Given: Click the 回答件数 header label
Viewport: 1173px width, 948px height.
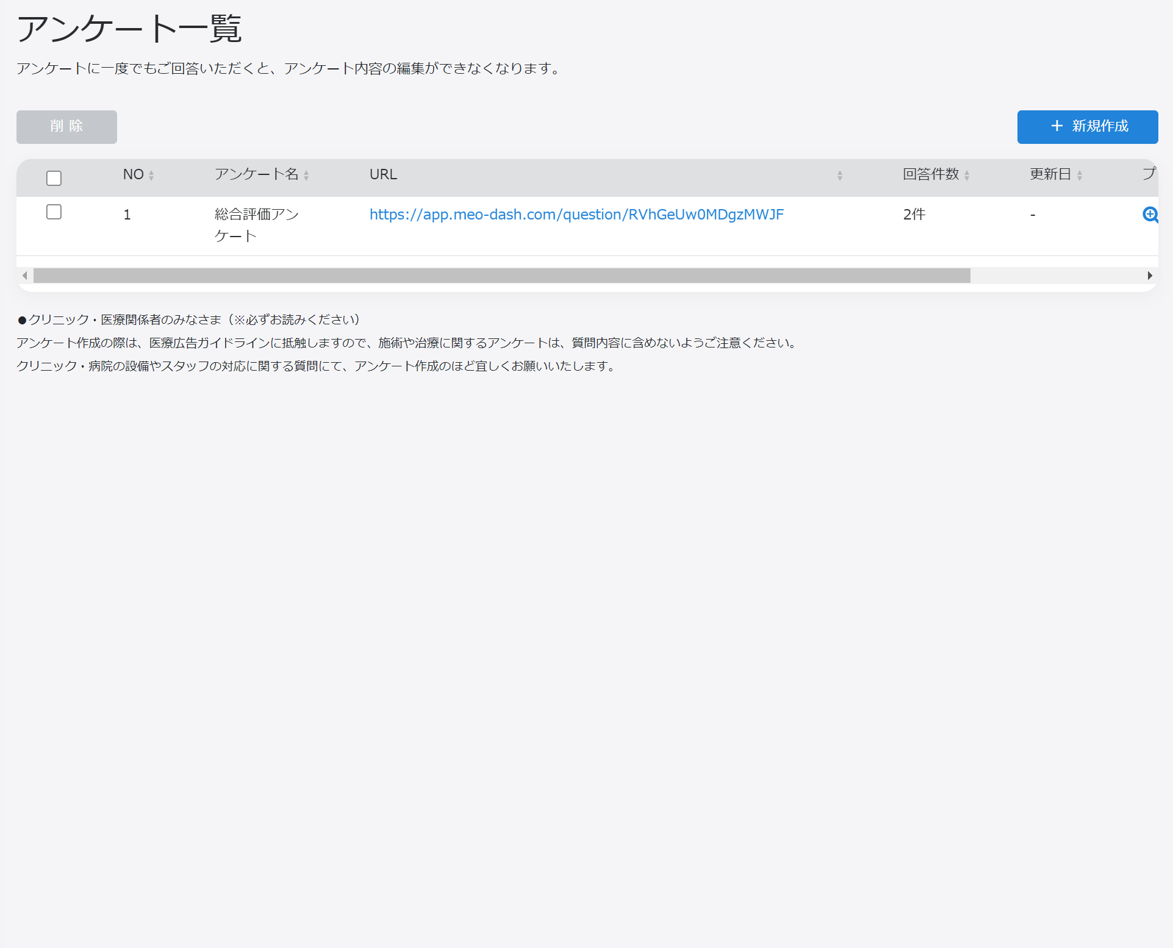Looking at the screenshot, I should [x=931, y=174].
